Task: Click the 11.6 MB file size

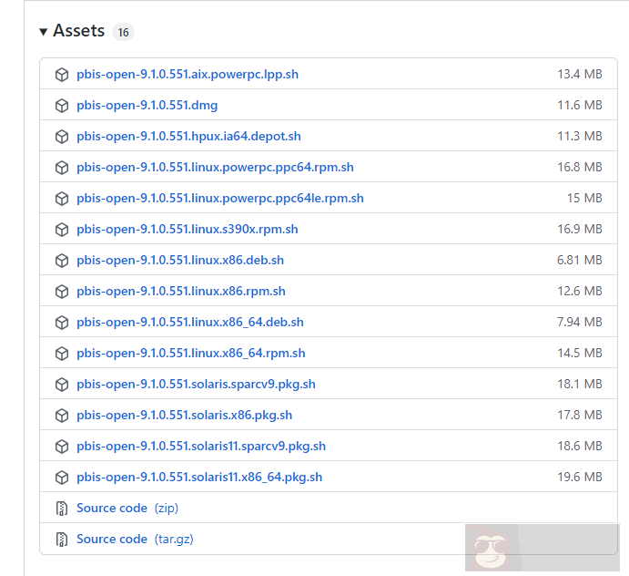Action: click(x=580, y=105)
